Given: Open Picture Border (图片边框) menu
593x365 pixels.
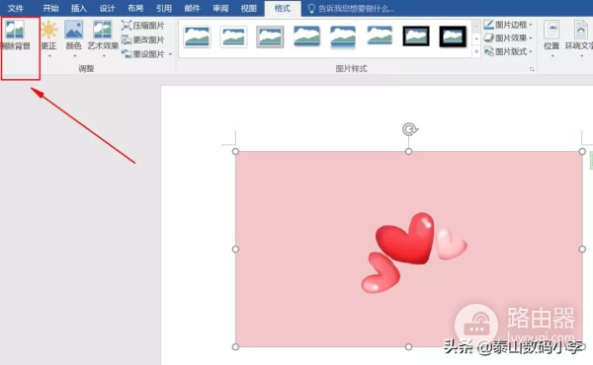Looking at the screenshot, I should pyautogui.click(x=508, y=25).
